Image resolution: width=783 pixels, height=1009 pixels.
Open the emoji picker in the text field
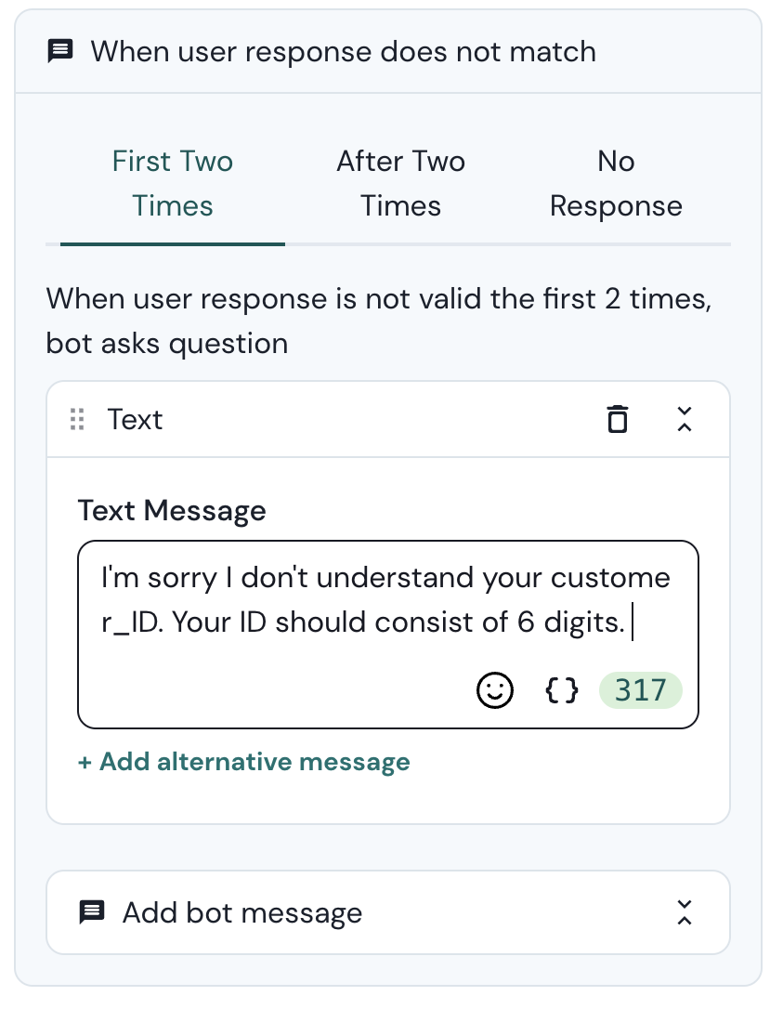pyautogui.click(x=495, y=690)
